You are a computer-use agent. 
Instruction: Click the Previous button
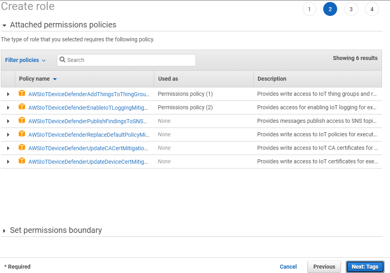(x=324, y=267)
